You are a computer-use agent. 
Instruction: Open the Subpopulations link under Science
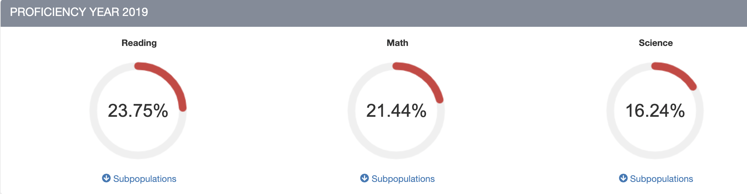pos(661,179)
